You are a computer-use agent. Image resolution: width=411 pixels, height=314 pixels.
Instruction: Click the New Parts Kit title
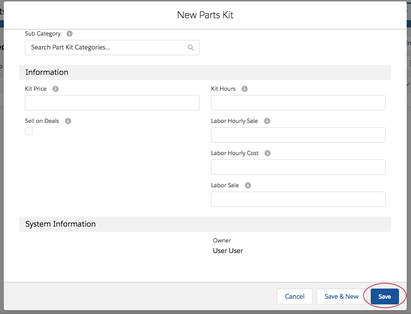tap(205, 15)
